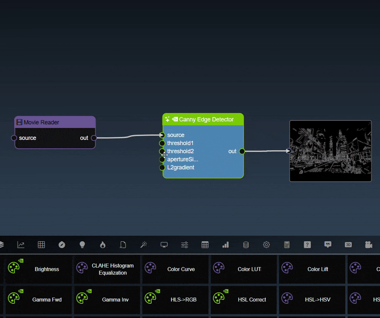Select the database cylinder icon
The image size is (380, 318).
coord(246,245)
